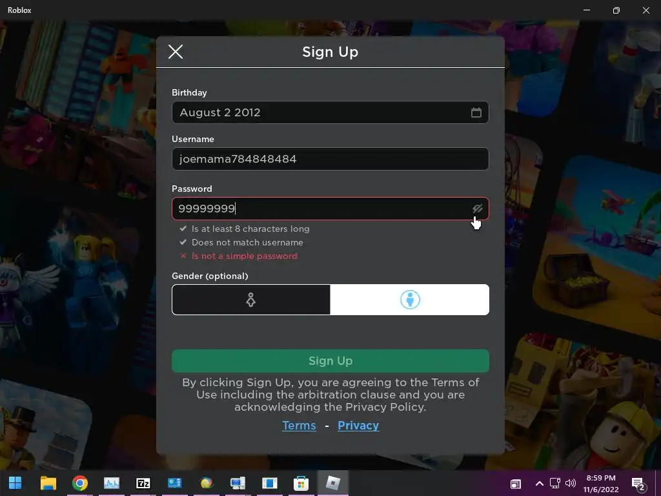Open 7-Zip from the taskbar
The image size is (661, 496).
[143, 483]
